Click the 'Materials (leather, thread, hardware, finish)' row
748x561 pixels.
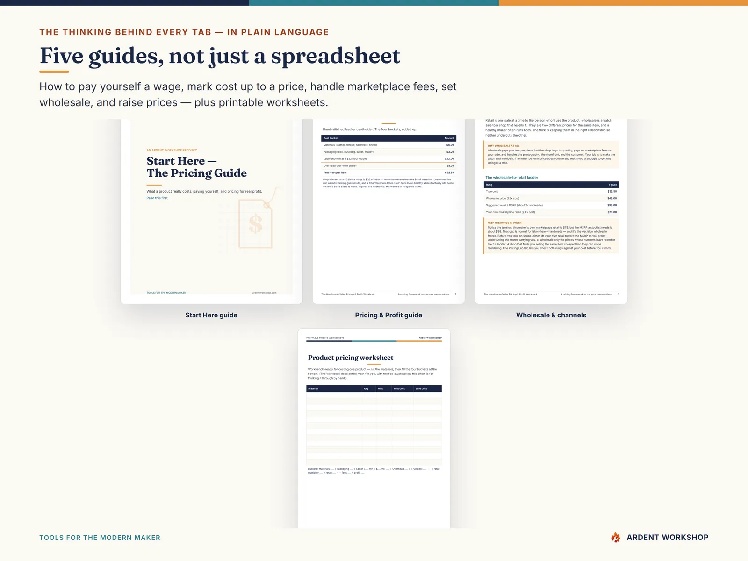tap(388, 145)
